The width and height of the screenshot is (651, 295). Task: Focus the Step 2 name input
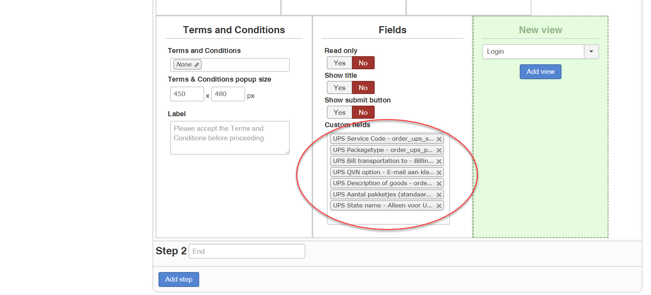[247, 251]
